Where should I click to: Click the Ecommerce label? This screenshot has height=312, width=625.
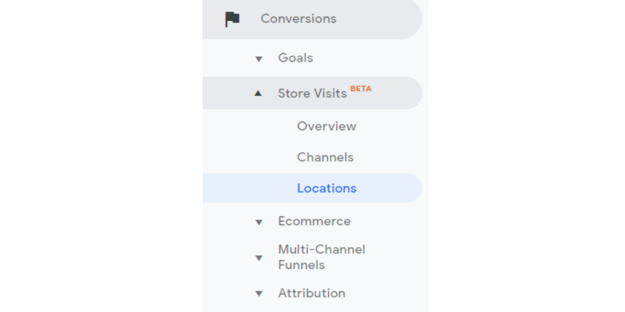[315, 221]
